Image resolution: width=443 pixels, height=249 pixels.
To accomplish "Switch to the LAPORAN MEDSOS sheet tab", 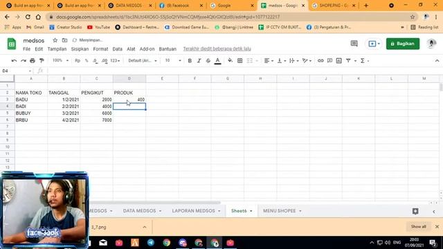I will (194, 211).
